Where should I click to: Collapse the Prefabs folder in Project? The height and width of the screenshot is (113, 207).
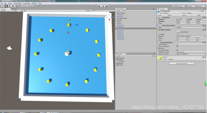[x=116, y=60]
